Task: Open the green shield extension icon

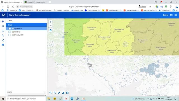Action: click(x=166, y=7)
